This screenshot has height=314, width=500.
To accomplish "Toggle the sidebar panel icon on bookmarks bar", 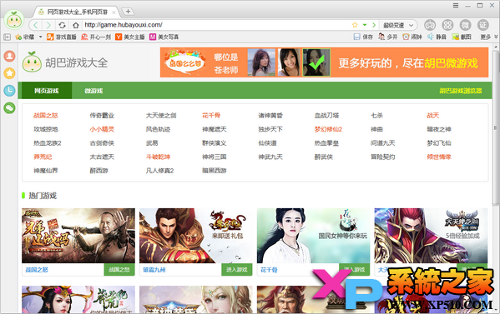I will pos(7,37).
